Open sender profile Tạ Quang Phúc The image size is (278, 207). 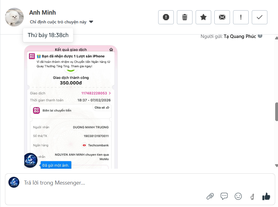point(240,36)
